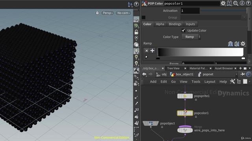The width and height of the screenshot is (252, 141).
Task: Go forward with the right arrow
Action: click(x=150, y=74)
